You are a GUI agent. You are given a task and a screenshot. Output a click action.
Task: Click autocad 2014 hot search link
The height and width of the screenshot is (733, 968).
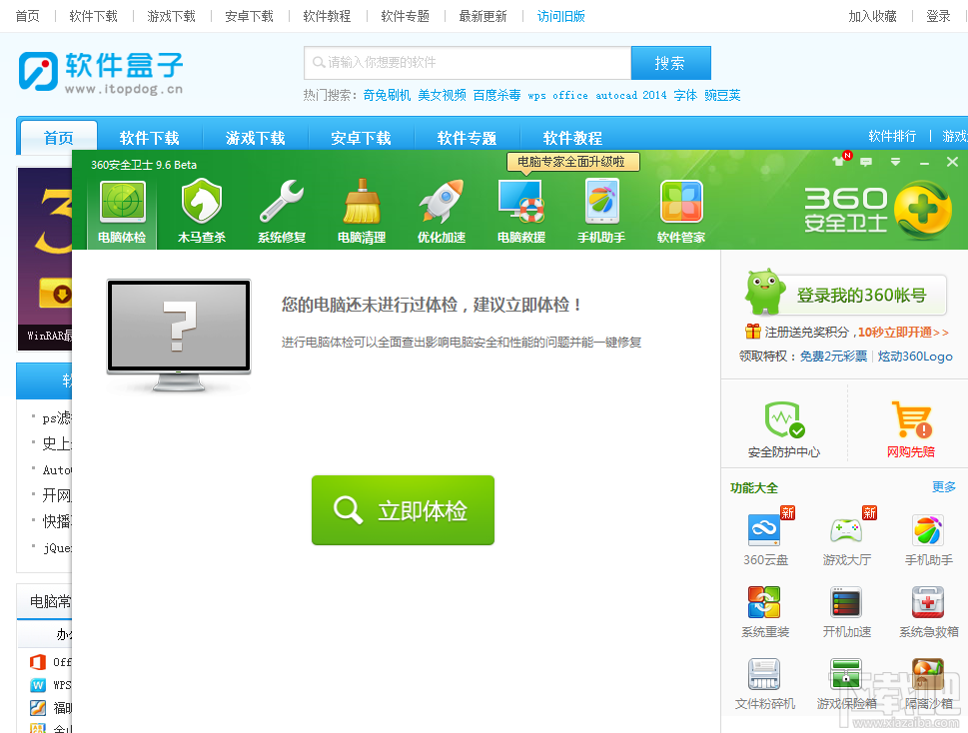pos(631,95)
